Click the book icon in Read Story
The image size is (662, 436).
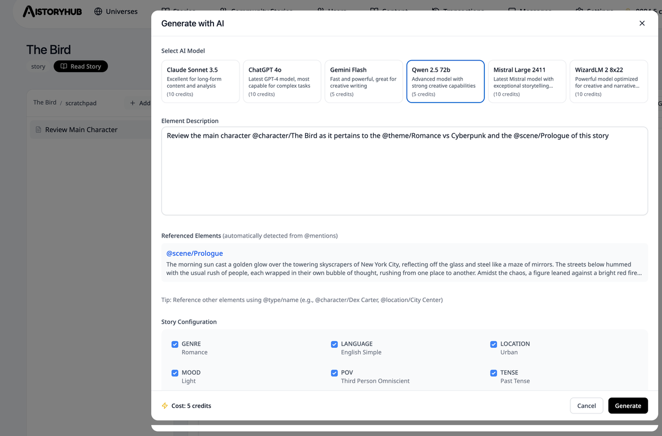click(x=64, y=66)
